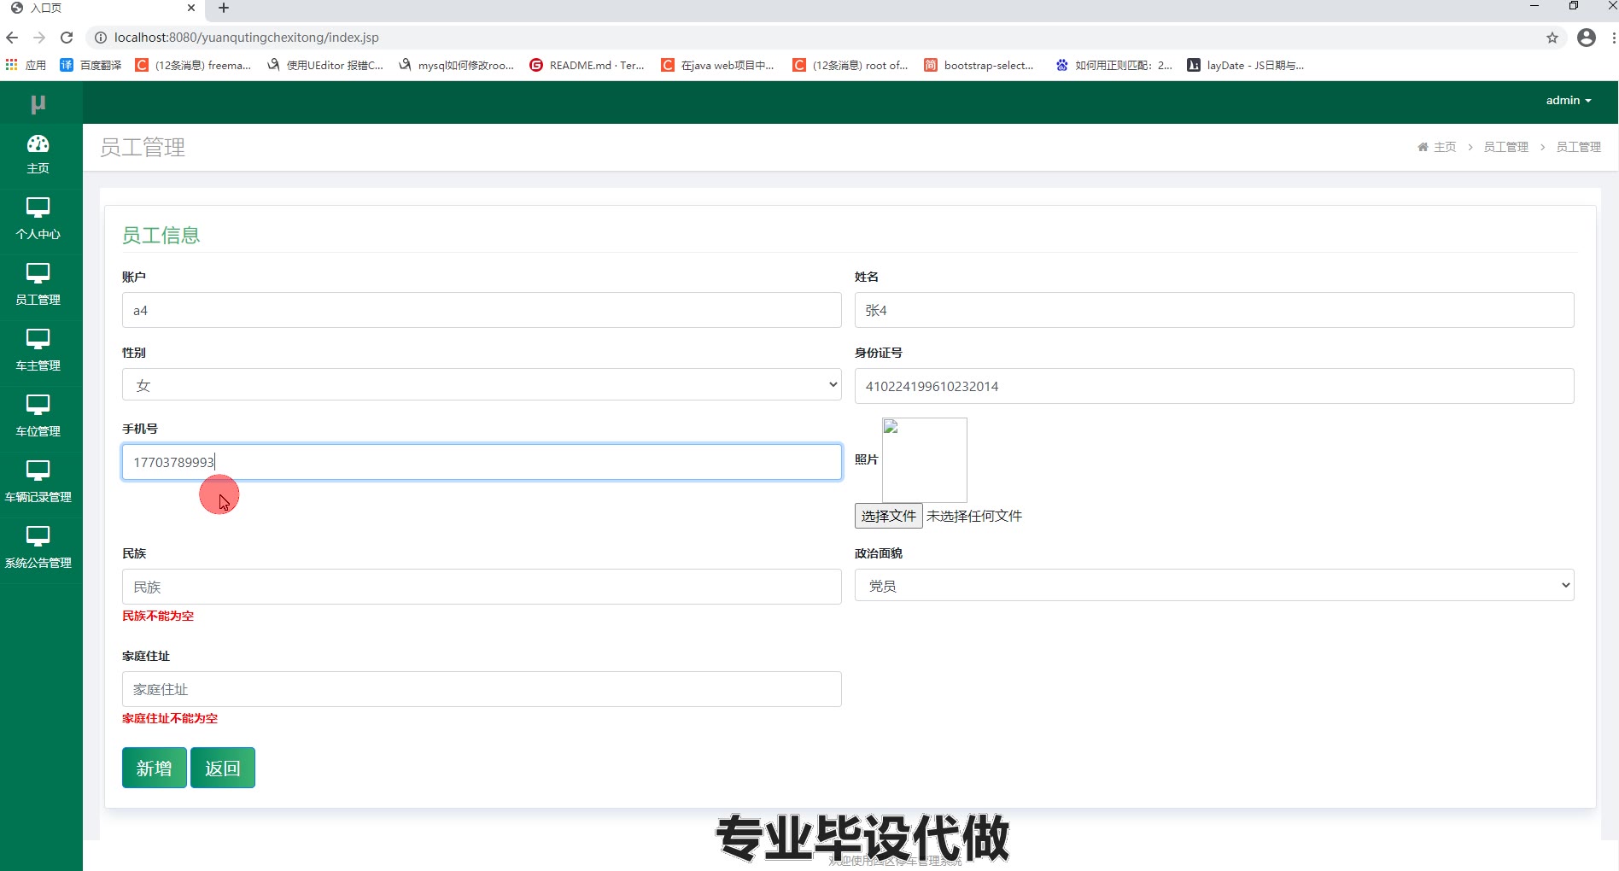Click the 返回 back button
This screenshot has height=871, width=1619.
click(223, 768)
